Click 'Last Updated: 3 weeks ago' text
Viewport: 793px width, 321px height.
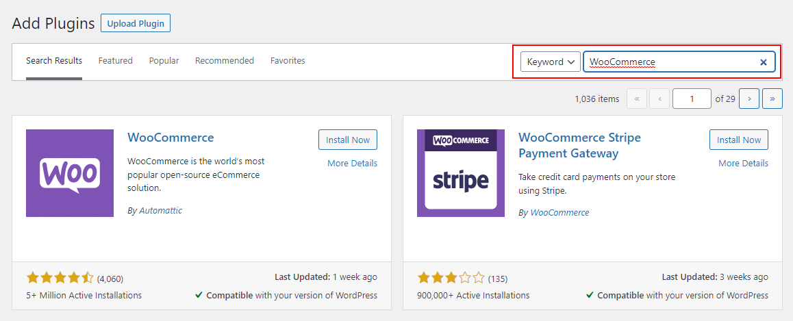715,277
